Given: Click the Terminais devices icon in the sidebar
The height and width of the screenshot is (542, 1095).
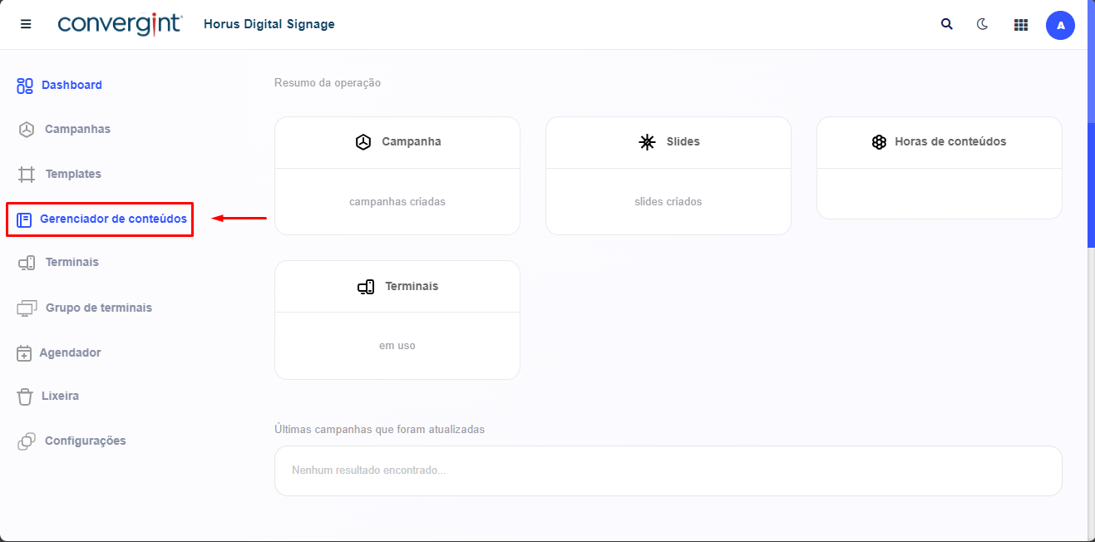Looking at the screenshot, I should (27, 263).
